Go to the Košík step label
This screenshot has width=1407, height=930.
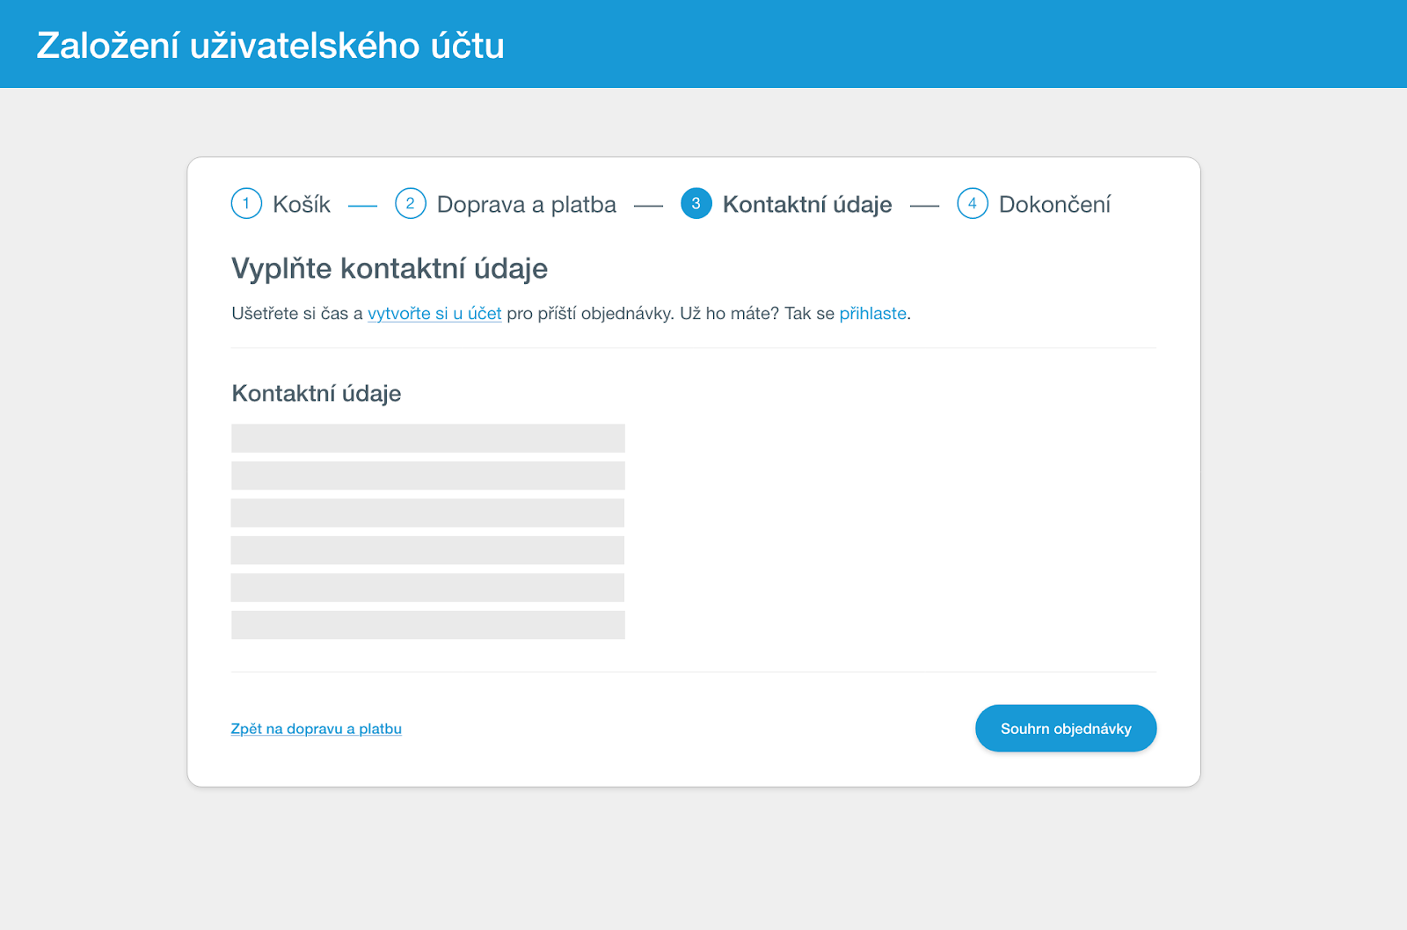click(302, 204)
